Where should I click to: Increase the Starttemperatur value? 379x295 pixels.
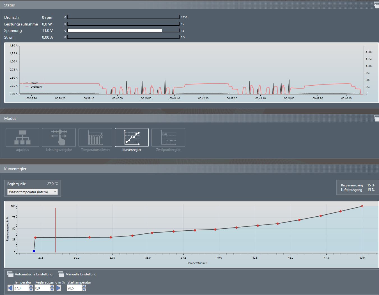click(x=84, y=286)
